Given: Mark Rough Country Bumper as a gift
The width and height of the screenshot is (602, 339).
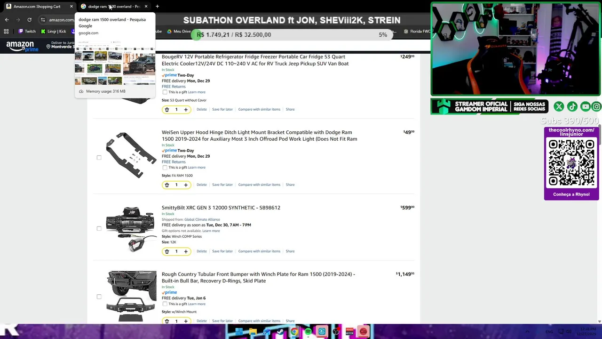Looking at the screenshot, I should click(x=165, y=304).
